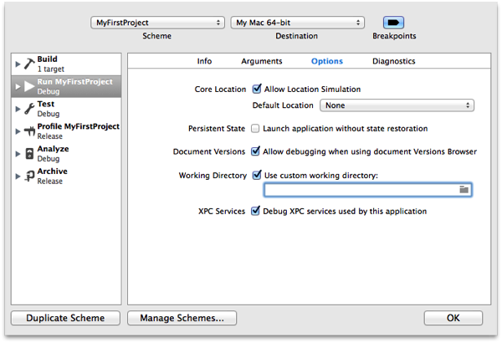Switch to the Info tab
Screen dimensions: 502x343
[x=204, y=61]
